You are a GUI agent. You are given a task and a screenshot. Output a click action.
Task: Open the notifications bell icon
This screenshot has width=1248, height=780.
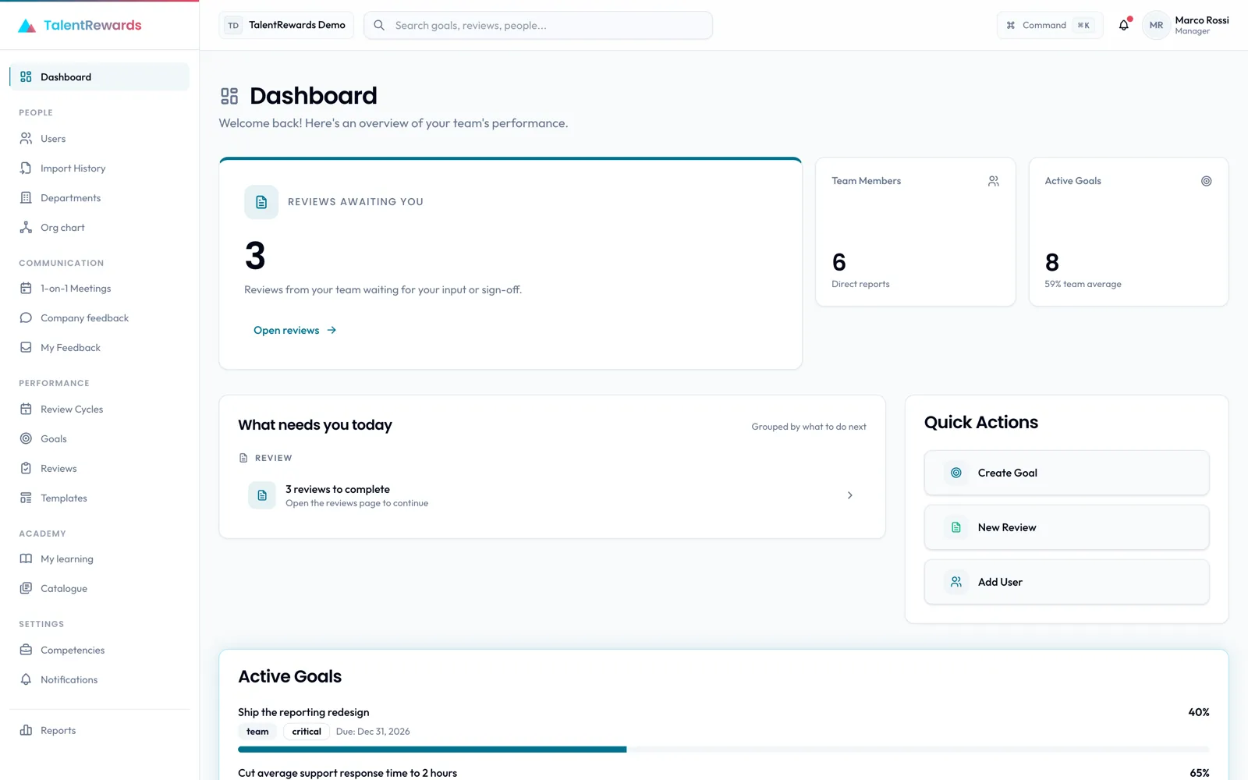[1124, 25]
